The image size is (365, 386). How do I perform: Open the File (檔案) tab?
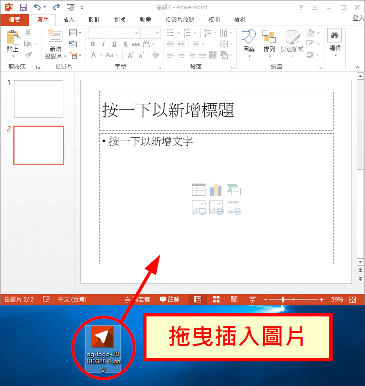15,20
